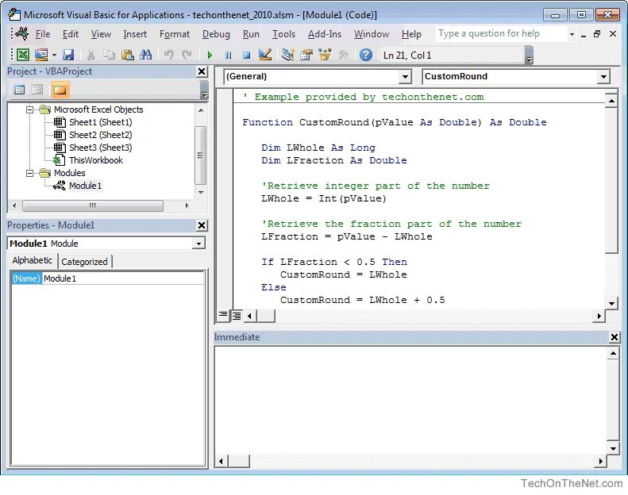
Task: Click the Undo arrow icon
Action: coord(168,55)
